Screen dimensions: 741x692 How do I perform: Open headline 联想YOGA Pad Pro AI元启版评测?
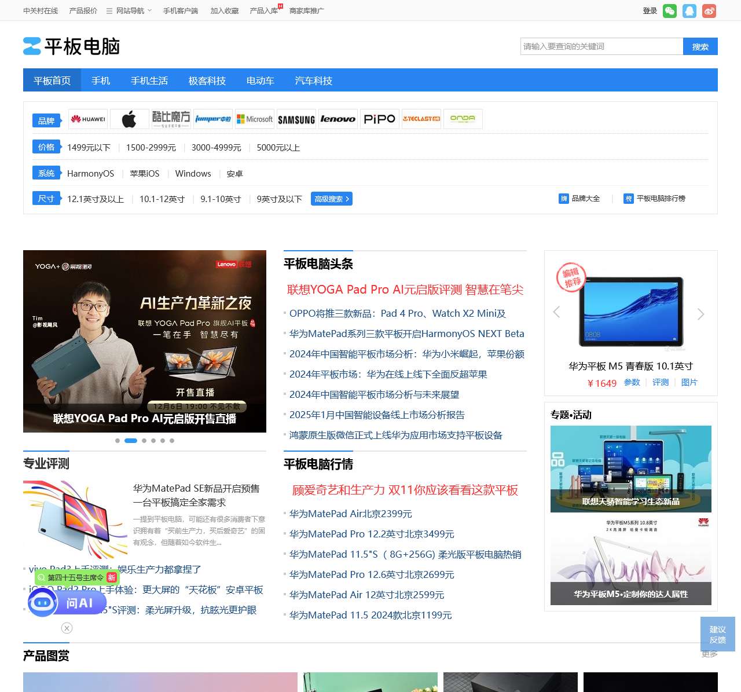[405, 290]
